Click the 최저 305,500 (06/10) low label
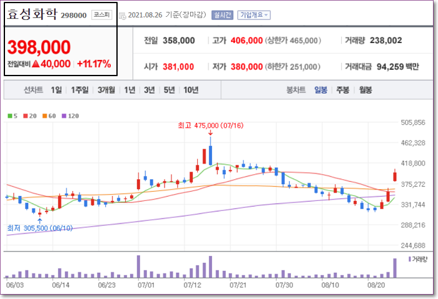 point(40,228)
